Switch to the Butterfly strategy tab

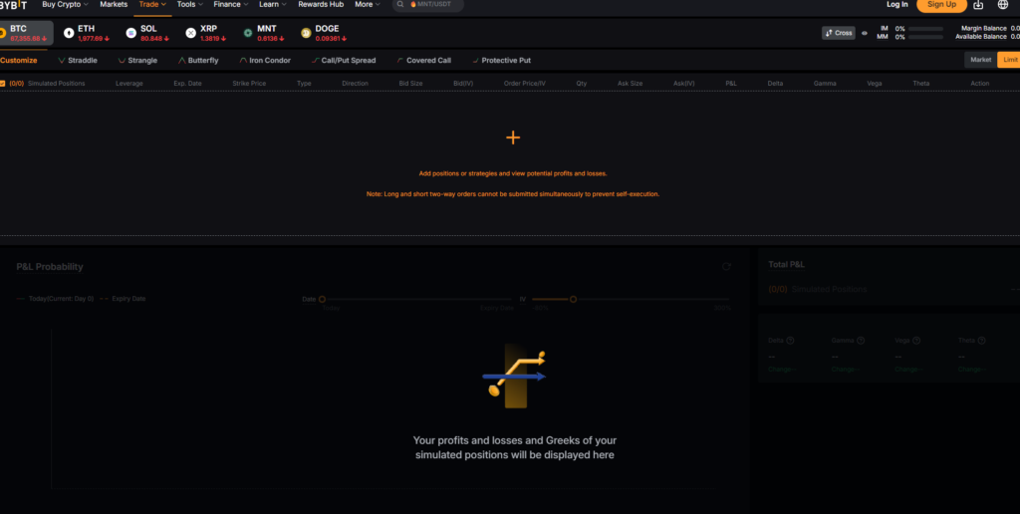[198, 61]
